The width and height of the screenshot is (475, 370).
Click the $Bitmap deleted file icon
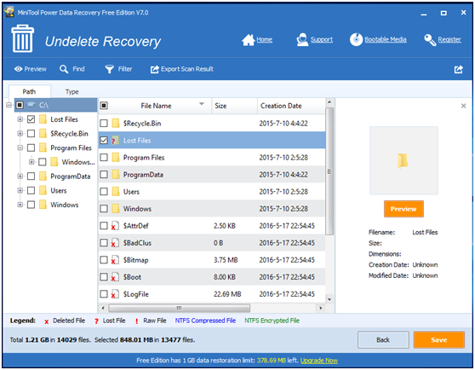tap(115, 260)
